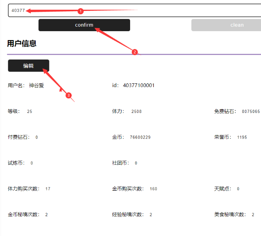Click the 美食秘境次数 value 2
The image size is (261, 236).
point(253,215)
